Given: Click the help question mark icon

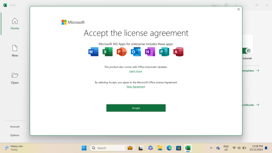Looking at the screenshot, I should (x=236, y=5).
